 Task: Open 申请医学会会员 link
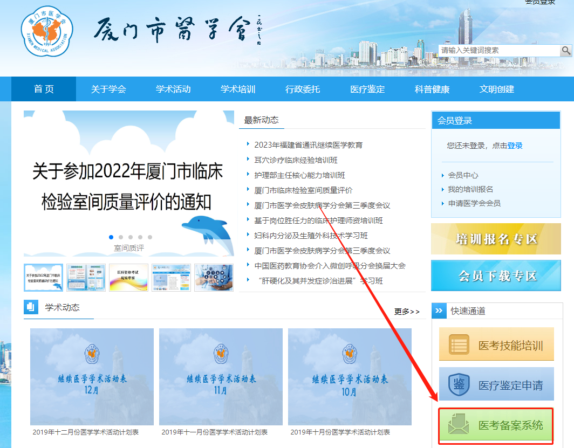coord(474,203)
